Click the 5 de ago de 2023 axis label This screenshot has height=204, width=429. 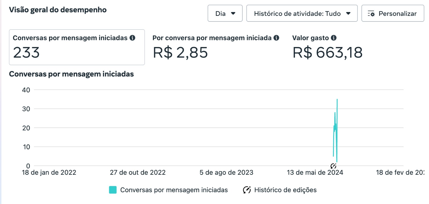tap(226, 173)
